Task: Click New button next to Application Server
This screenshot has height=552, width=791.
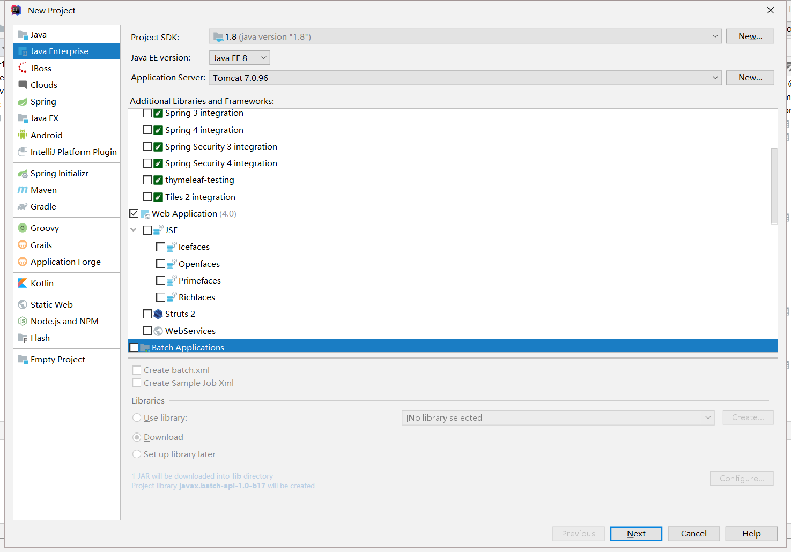Action: tap(750, 78)
